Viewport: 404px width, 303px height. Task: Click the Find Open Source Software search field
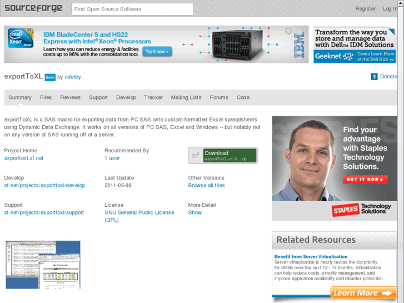tap(132, 9)
